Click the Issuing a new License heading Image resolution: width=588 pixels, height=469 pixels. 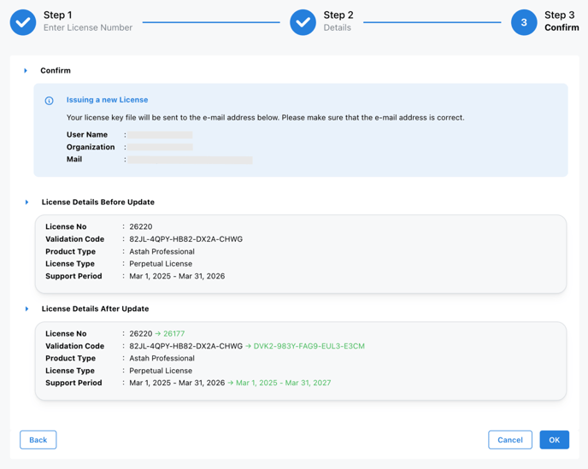pos(107,100)
